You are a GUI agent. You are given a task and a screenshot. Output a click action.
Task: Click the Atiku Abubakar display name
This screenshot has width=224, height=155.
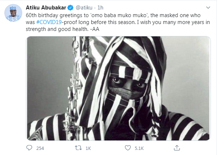[46, 8]
